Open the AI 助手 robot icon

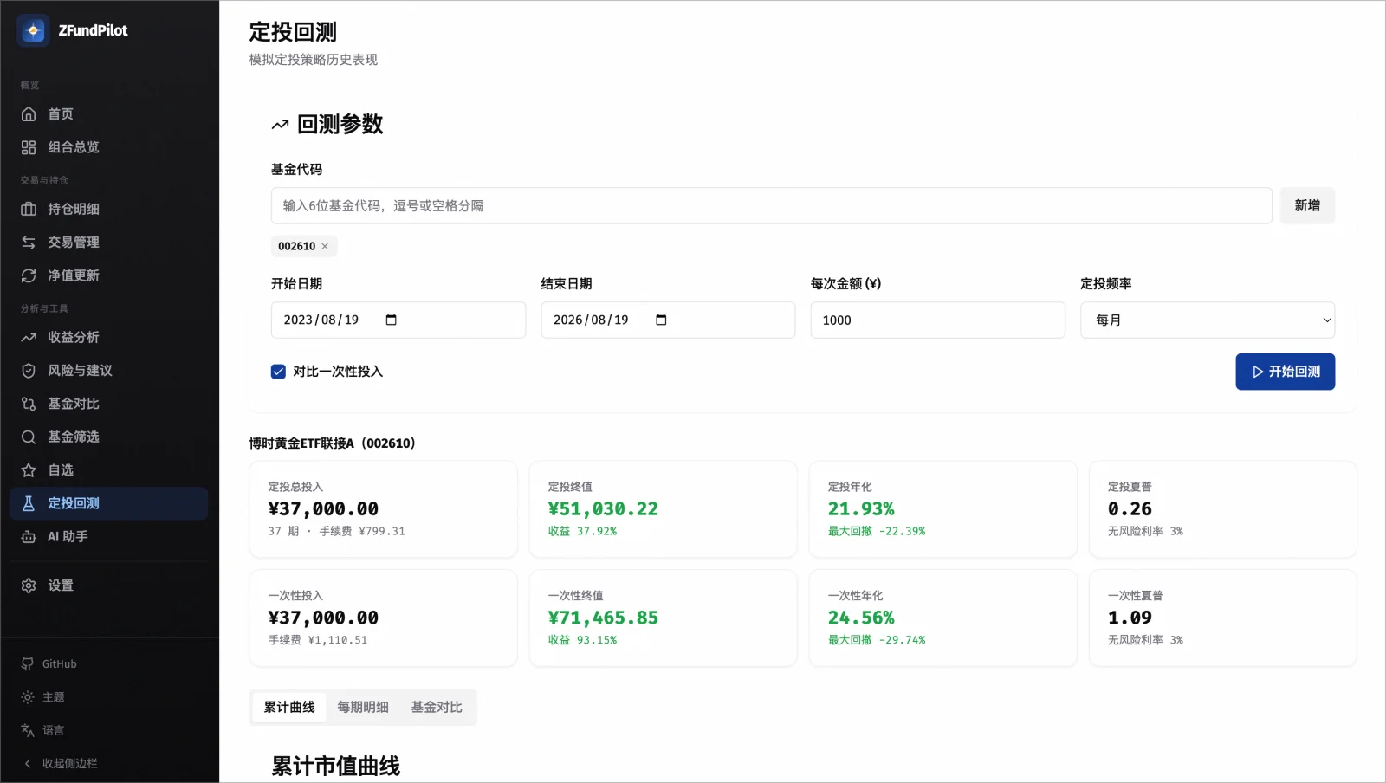pyautogui.click(x=29, y=537)
